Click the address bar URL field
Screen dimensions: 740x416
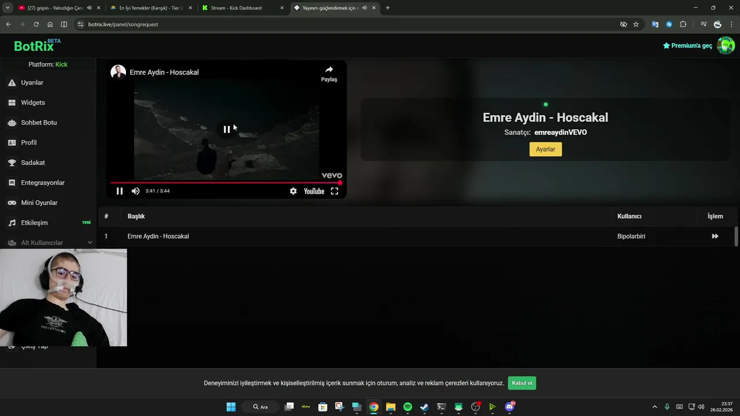point(347,24)
